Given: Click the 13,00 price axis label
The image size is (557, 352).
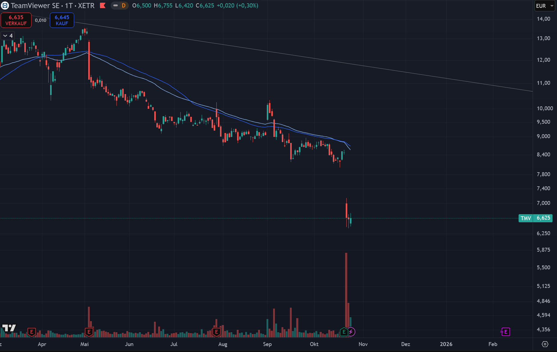Looking at the screenshot, I should (x=543, y=38).
